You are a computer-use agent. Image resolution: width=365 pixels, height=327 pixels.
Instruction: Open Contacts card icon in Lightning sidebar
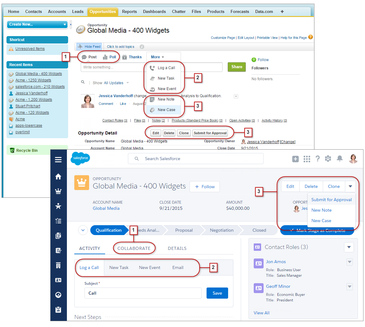pos(58,280)
